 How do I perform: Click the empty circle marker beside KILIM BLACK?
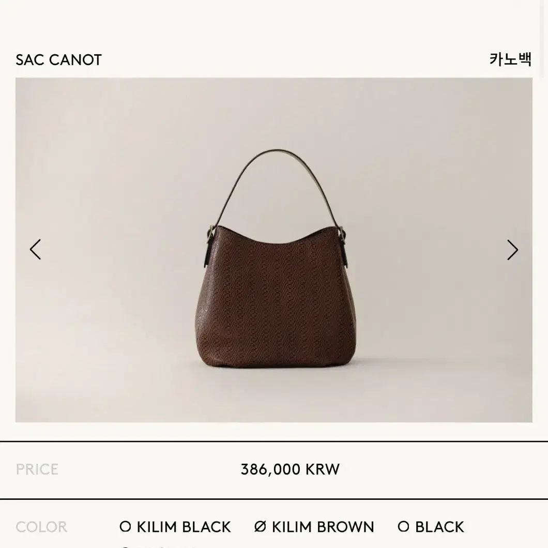(x=125, y=527)
